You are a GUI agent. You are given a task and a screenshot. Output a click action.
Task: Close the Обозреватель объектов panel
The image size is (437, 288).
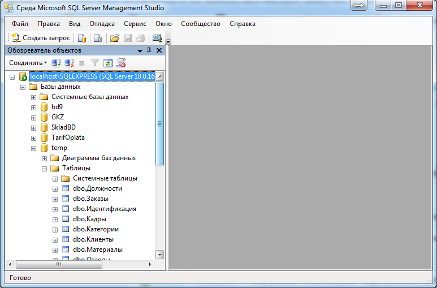(159, 50)
